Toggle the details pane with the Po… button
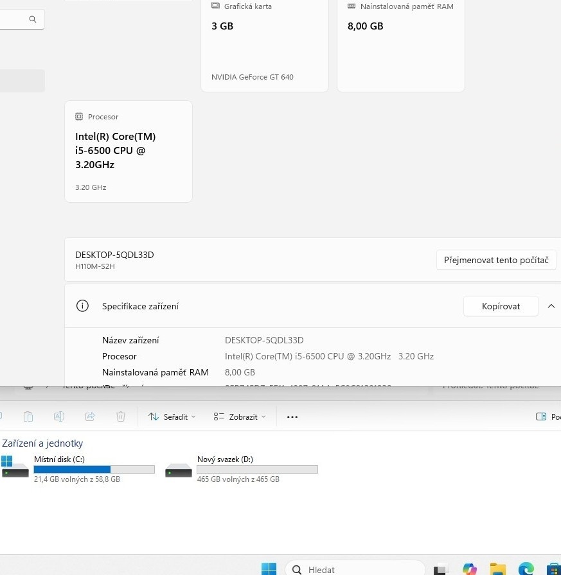The width and height of the screenshot is (561, 575). coord(546,416)
